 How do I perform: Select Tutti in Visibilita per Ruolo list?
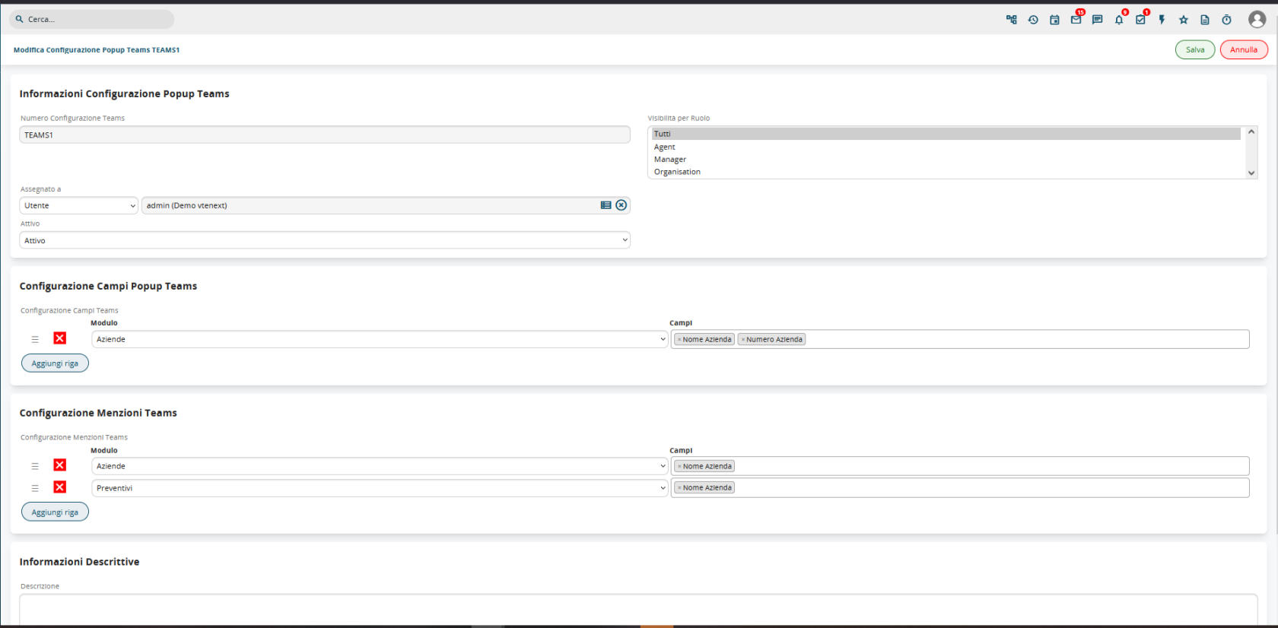(x=946, y=134)
